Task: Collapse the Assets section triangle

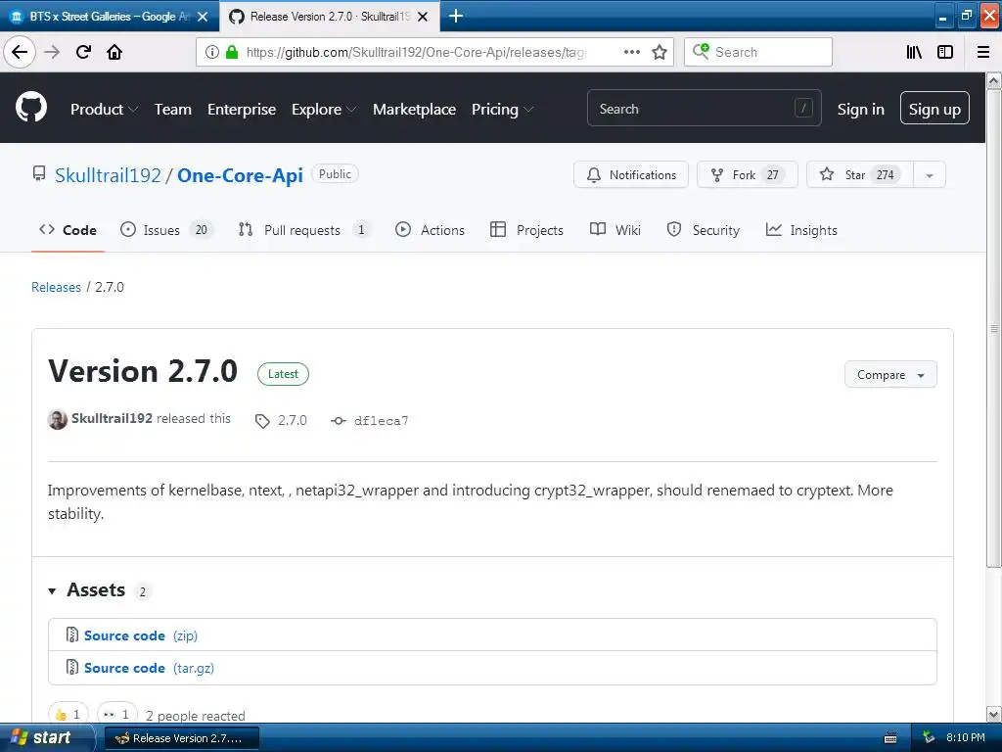Action: point(53,590)
